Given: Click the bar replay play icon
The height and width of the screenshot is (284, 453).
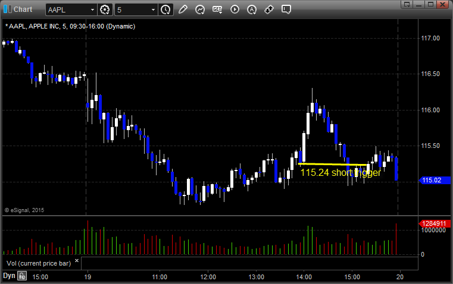Looking at the screenshot, I should tap(235, 10).
